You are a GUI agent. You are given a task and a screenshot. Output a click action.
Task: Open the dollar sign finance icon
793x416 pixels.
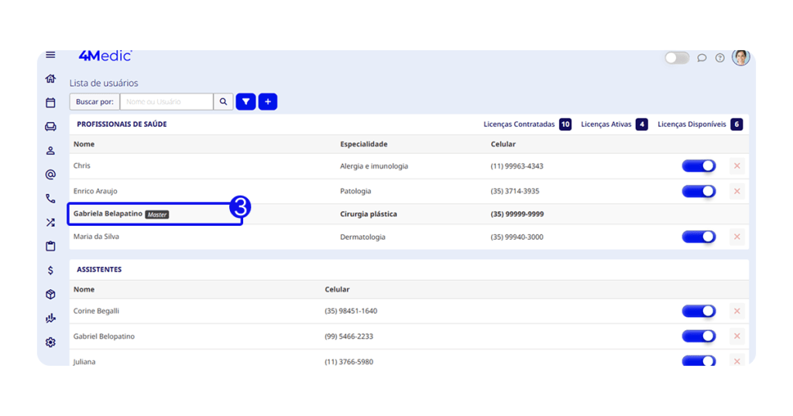pyautogui.click(x=50, y=271)
